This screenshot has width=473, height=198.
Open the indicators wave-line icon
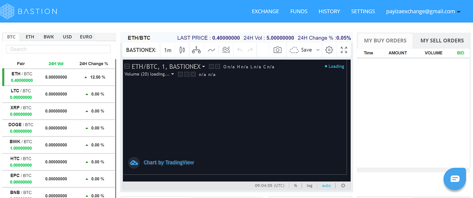pos(211,50)
